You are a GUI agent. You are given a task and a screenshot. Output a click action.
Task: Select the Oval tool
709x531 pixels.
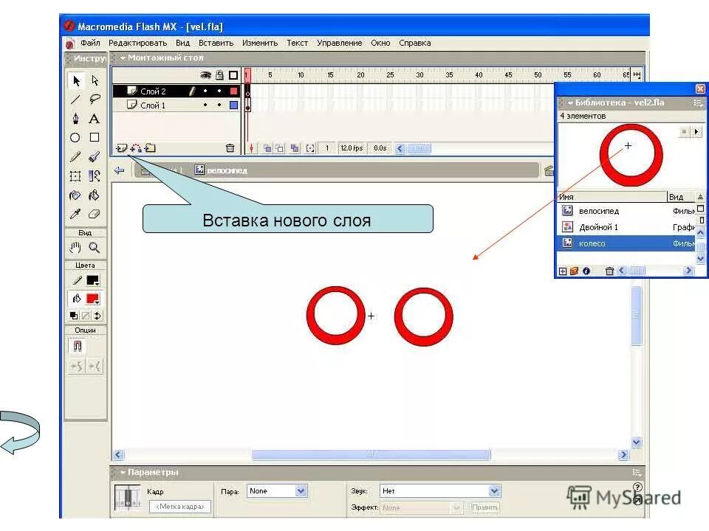[x=75, y=138]
